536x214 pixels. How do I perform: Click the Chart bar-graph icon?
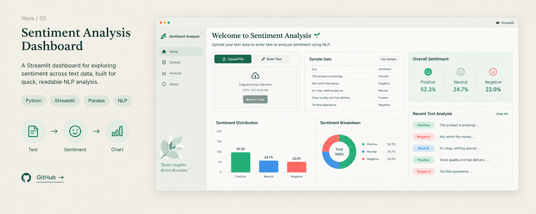(117, 131)
